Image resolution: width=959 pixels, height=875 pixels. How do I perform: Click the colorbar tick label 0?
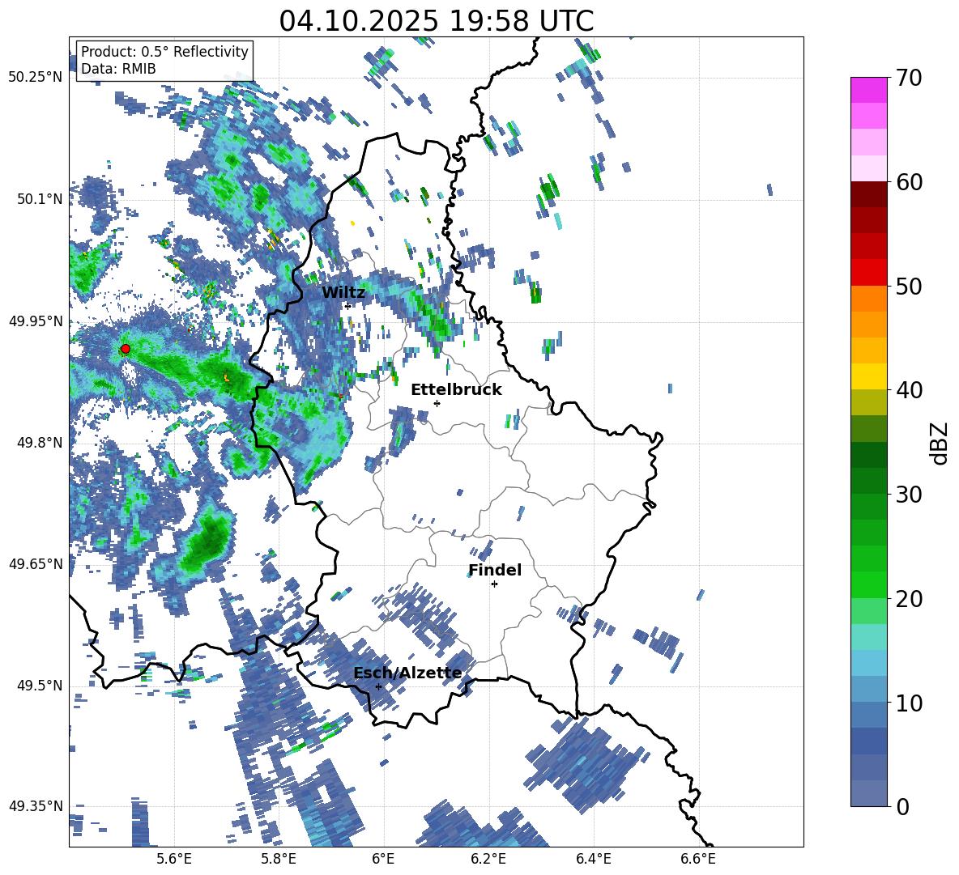coord(902,806)
